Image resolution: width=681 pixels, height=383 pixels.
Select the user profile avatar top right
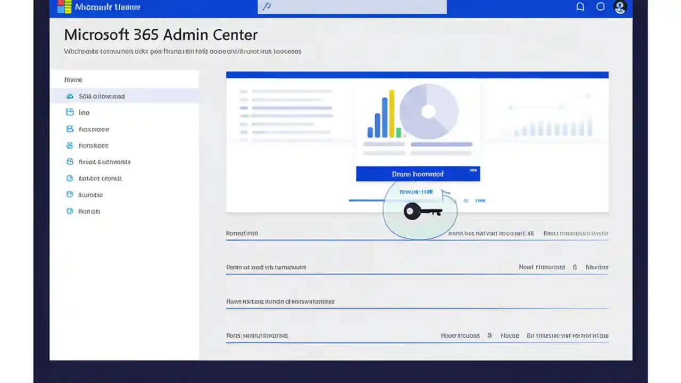point(620,6)
